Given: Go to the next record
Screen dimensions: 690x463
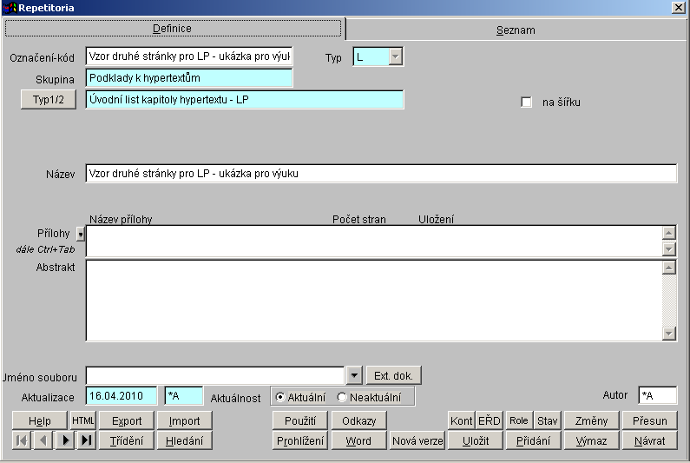Looking at the screenshot, I should point(65,440).
